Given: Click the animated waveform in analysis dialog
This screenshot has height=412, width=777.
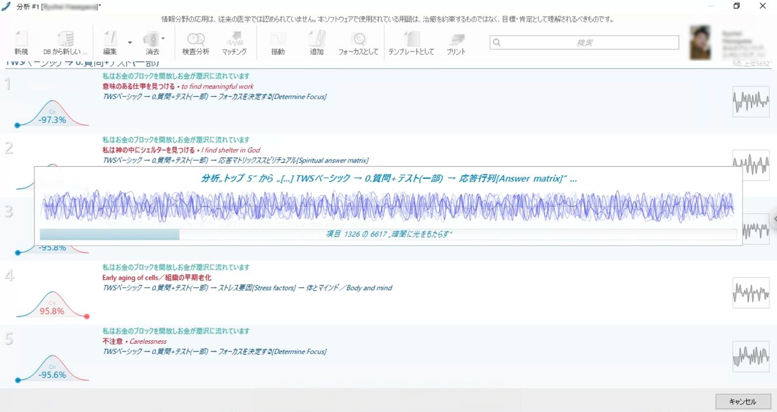Looking at the screenshot, I should [x=388, y=206].
